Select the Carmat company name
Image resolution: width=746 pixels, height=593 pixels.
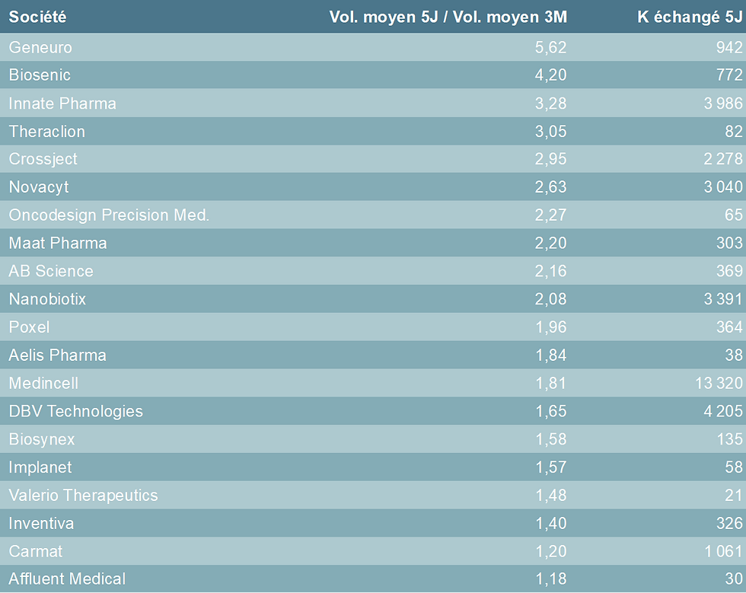(35, 551)
